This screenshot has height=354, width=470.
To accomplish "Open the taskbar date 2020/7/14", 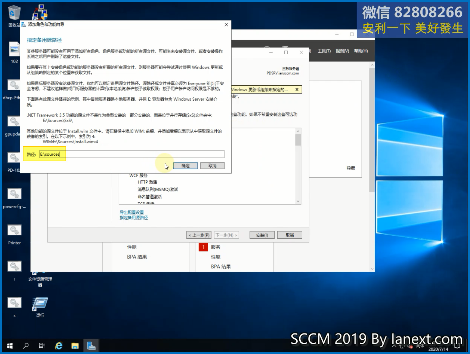I will click(x=439, y=349).
